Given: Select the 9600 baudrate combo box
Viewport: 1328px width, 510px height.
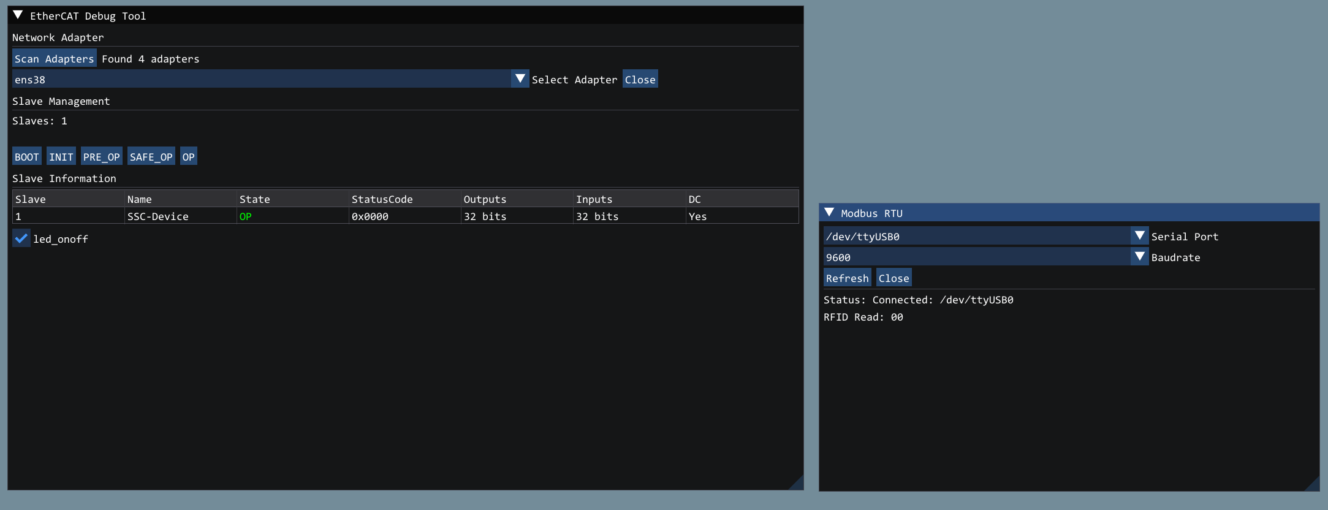Looking at the screenshot, I should 986,257.
